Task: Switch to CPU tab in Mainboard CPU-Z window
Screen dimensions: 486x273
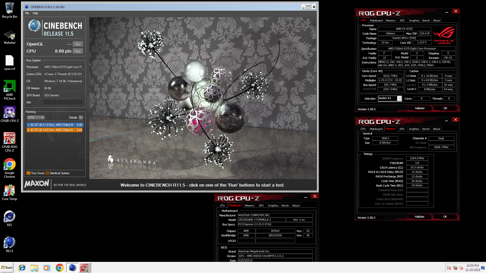Action: click(x=222, y=206)
